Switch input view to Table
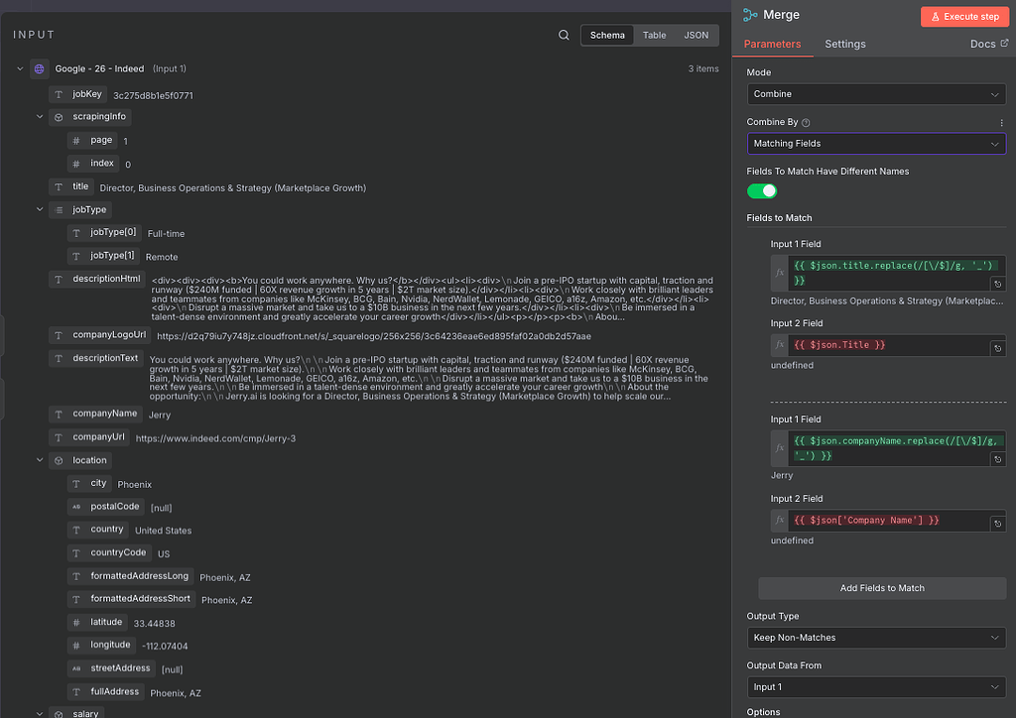The width and height of the screenshot is (1016, 718). point(654,35)
